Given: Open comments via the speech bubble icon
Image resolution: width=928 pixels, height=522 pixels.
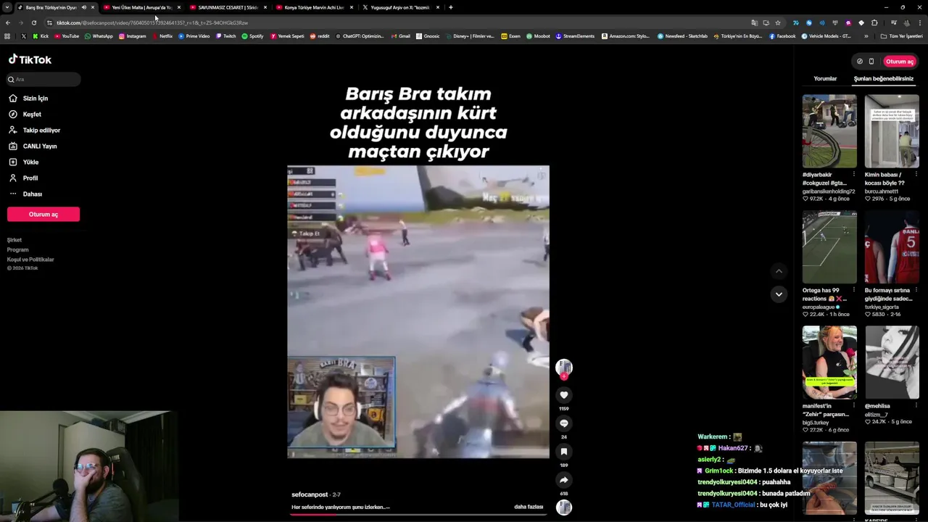Looking at the screenshot, I should [564, 423].
